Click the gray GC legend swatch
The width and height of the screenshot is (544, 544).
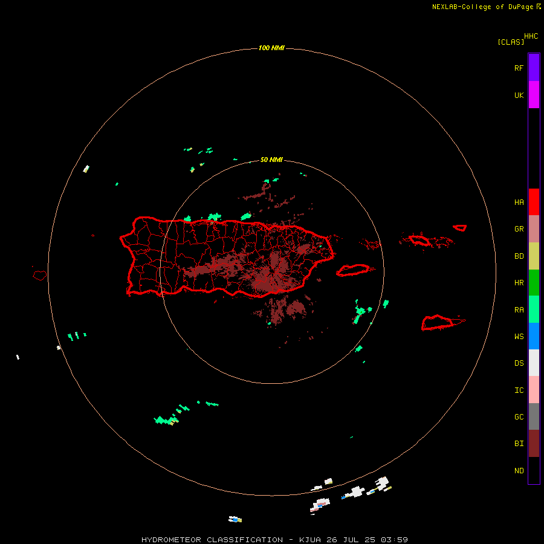point(534,416)
